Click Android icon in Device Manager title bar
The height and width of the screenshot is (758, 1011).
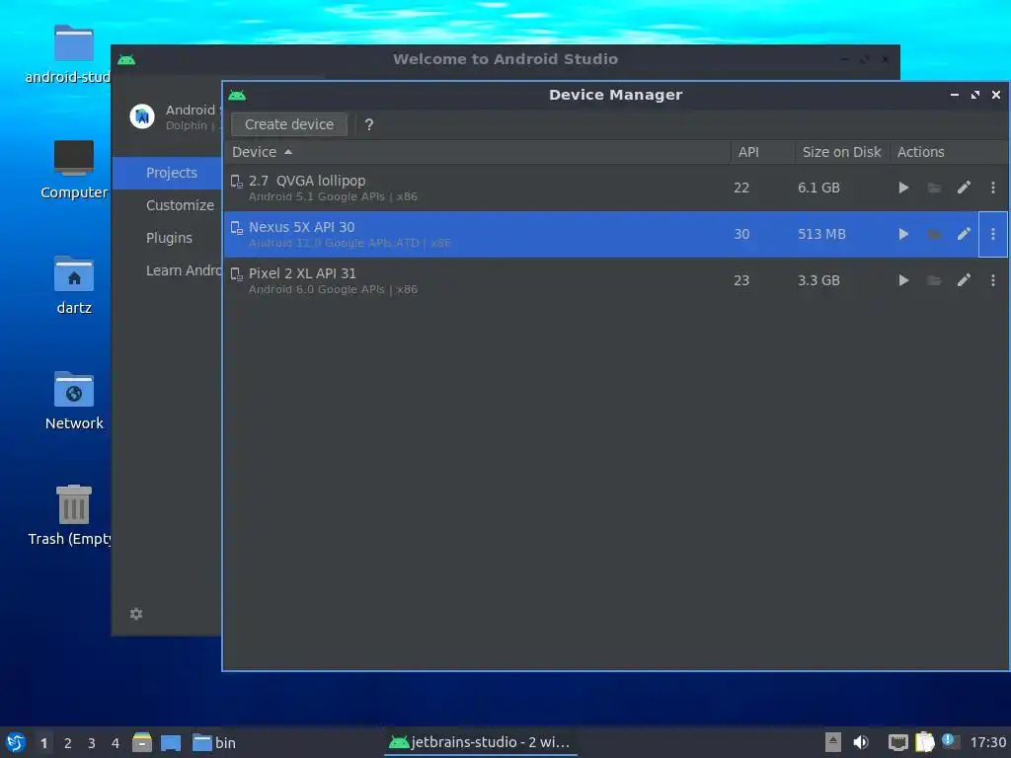237,95
